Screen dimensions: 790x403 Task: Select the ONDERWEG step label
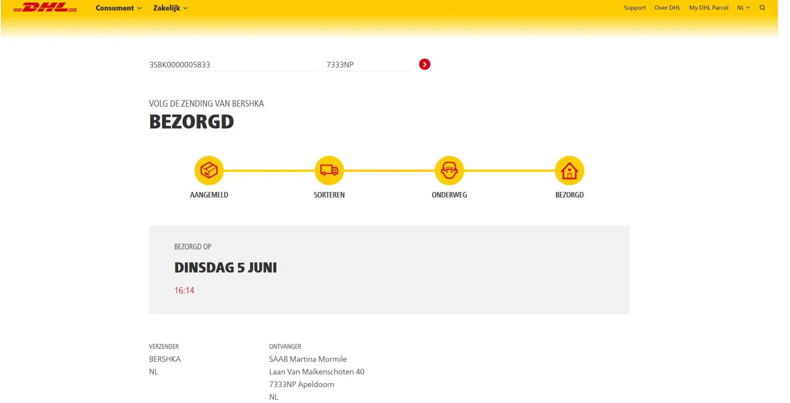tap(449, 195)
